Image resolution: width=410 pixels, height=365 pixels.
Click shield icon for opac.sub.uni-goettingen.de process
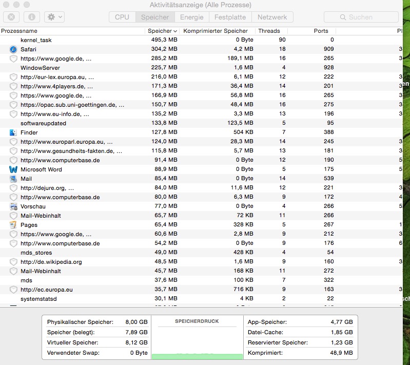13,105
